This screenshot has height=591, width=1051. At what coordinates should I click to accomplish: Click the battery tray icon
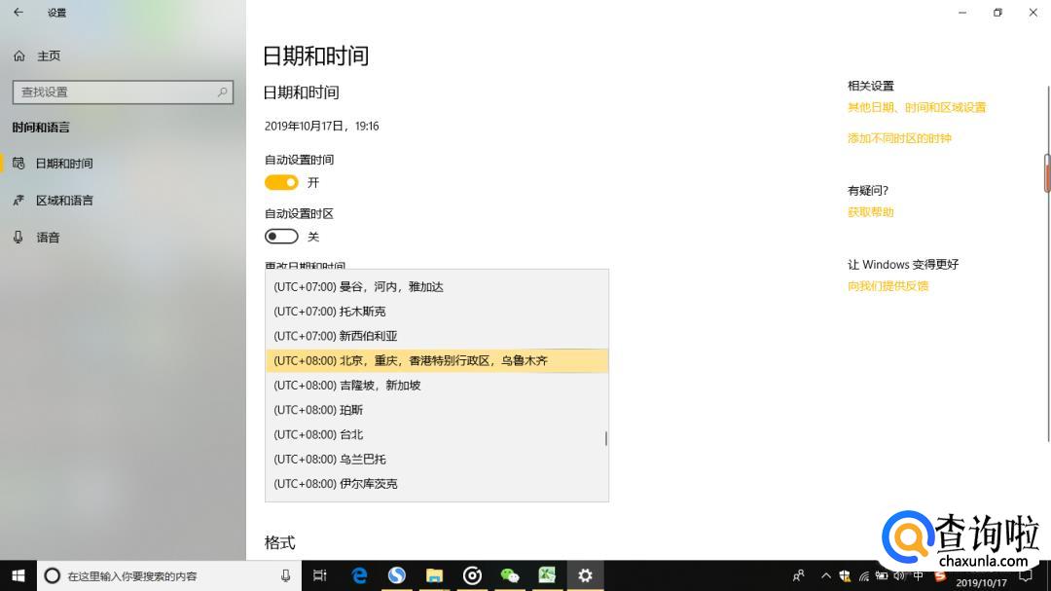tap(882, 575)
